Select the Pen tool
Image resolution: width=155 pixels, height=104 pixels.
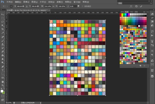pos(3,67)
